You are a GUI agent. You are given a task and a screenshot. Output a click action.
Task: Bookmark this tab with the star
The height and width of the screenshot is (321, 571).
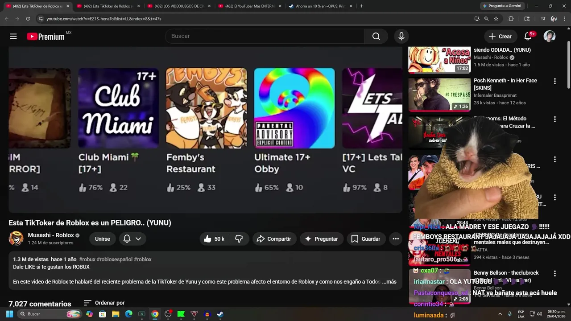point(496,19)
